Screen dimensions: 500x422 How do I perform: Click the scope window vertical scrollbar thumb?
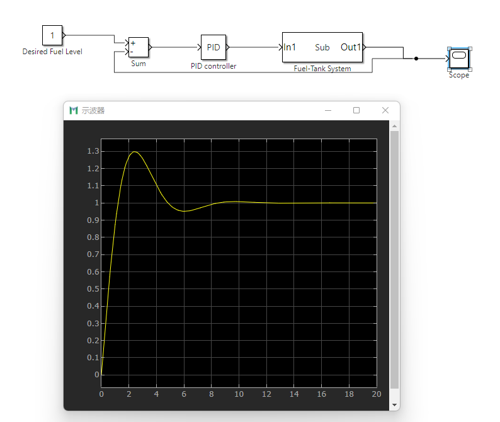pos(394,260)
